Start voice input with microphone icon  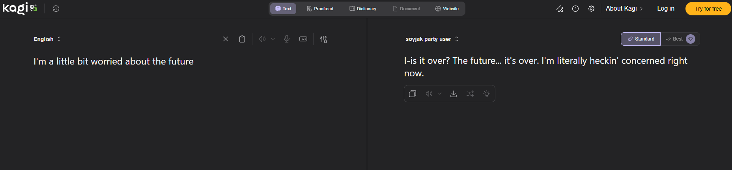(287, 39)
